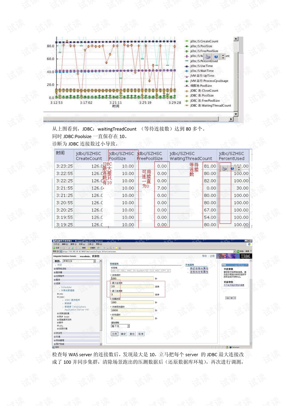Click the help icon on the table's floating toolbar

coord(232,169)
